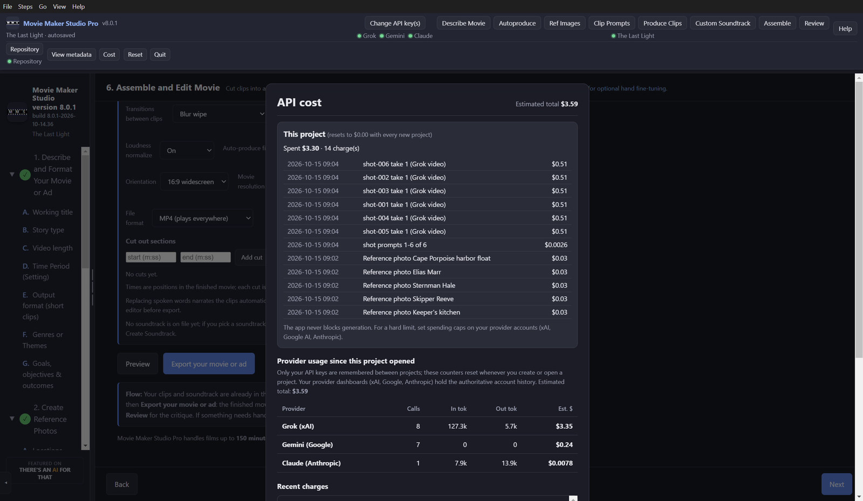
Task: Collapse the Describe and Format Your Movie step
Action: tap(12, 175)
